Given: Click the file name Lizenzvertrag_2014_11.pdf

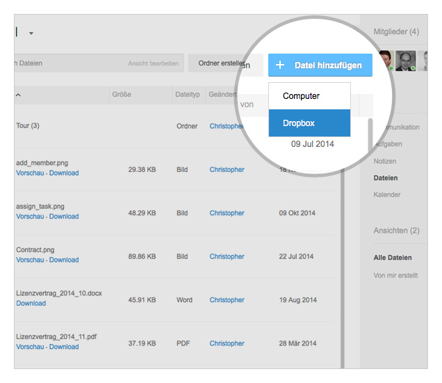Looking at the screenshot, I should pyautogui.click(x=56, y=336).
